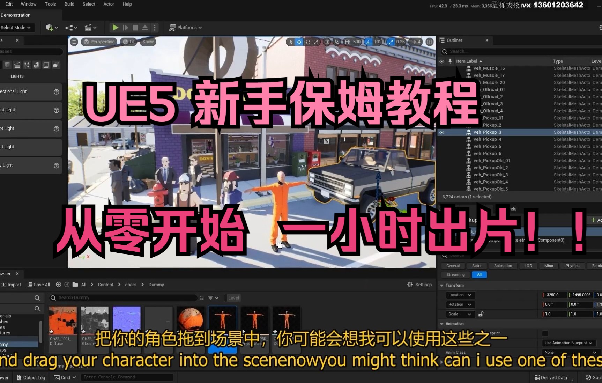Click the Eject button in play toolbar
The width and height of the screenshot is (602, 383).
[x=145, y=27]
